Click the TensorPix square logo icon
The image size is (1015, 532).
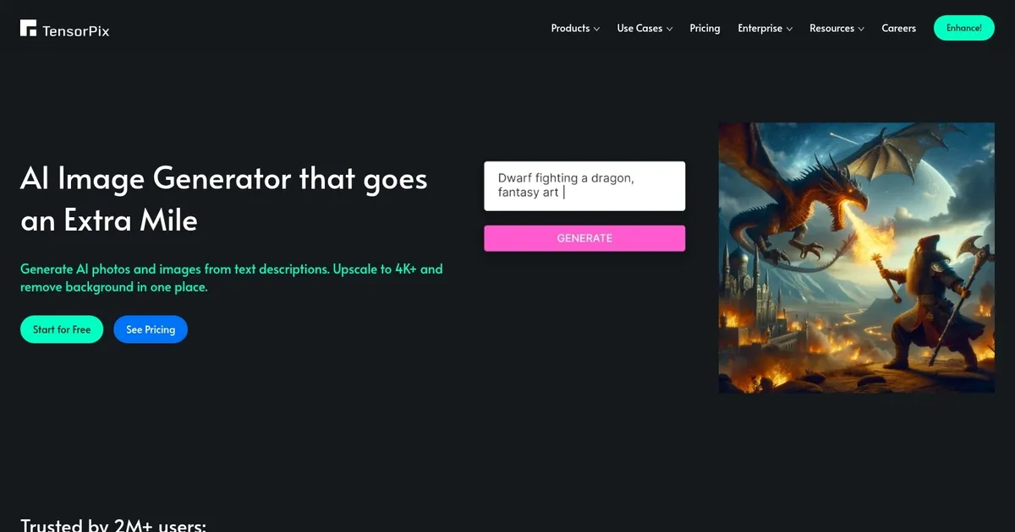[28, 28]
